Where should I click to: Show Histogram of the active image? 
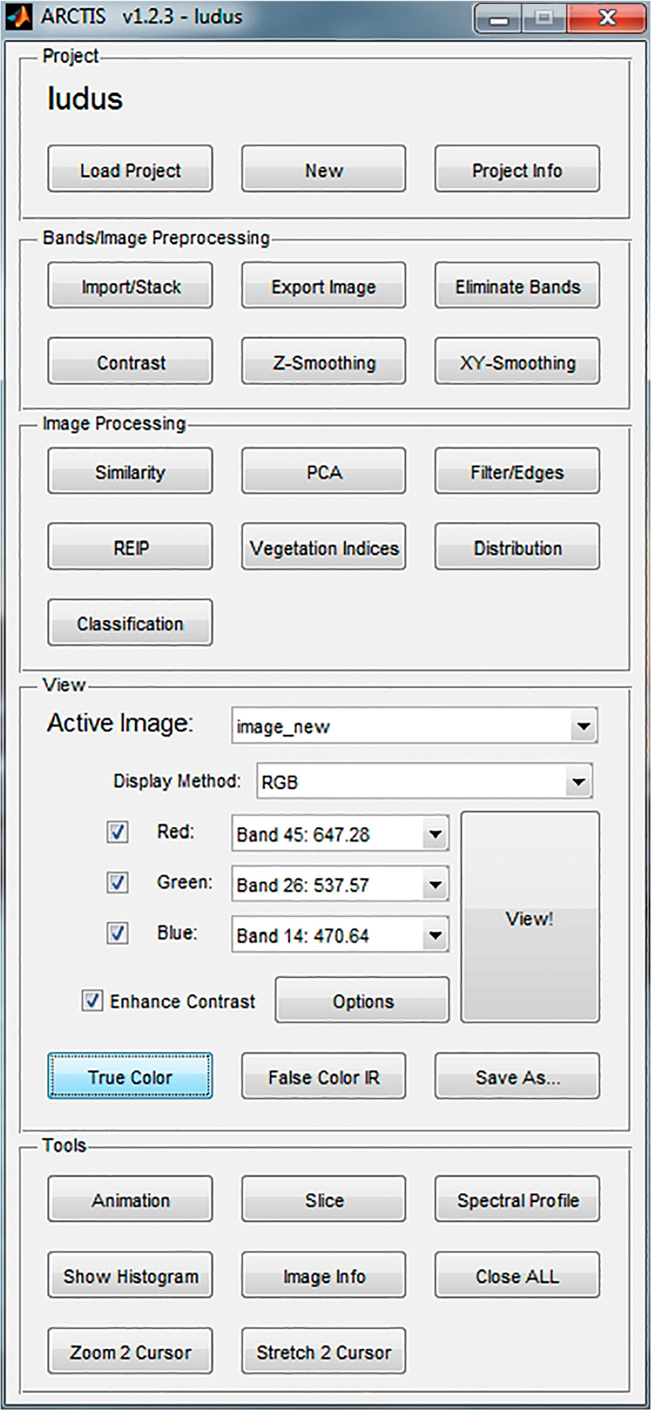pos(130,1276)
